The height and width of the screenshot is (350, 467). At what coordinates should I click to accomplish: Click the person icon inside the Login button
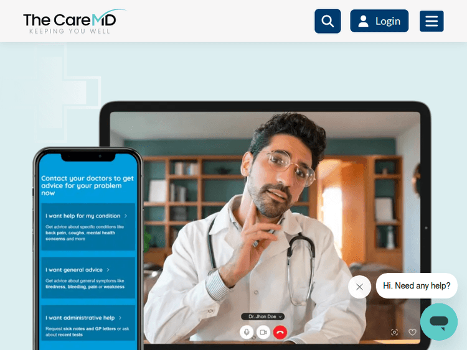(x=363, y=21)
